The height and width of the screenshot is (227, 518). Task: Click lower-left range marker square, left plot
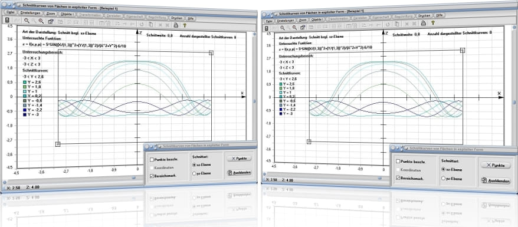tap(58, 144)
